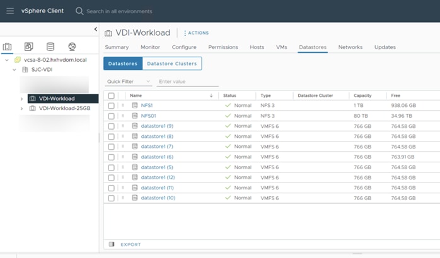Open the Permissions tab
The width and height of the screenshot is (440, 258).
point(223,47)
